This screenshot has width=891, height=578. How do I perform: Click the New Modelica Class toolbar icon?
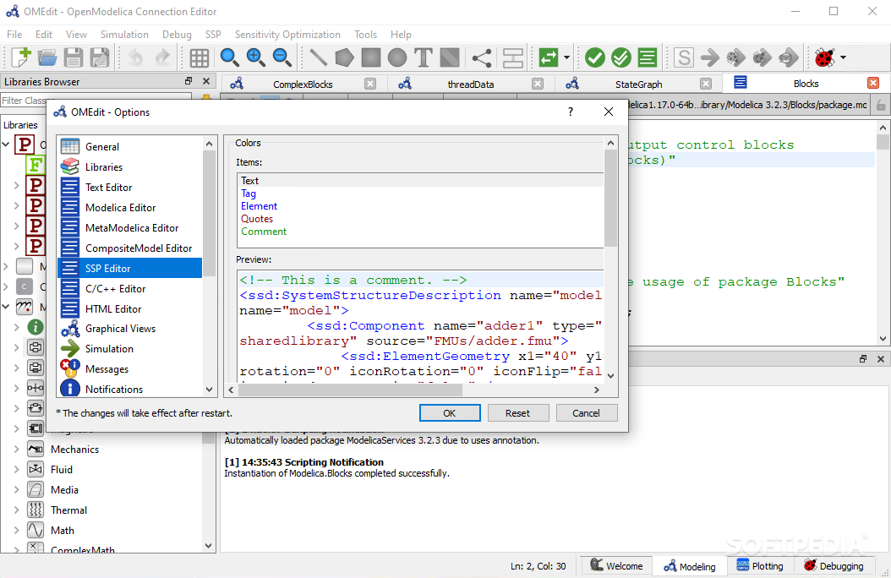[x=21, y=57]
